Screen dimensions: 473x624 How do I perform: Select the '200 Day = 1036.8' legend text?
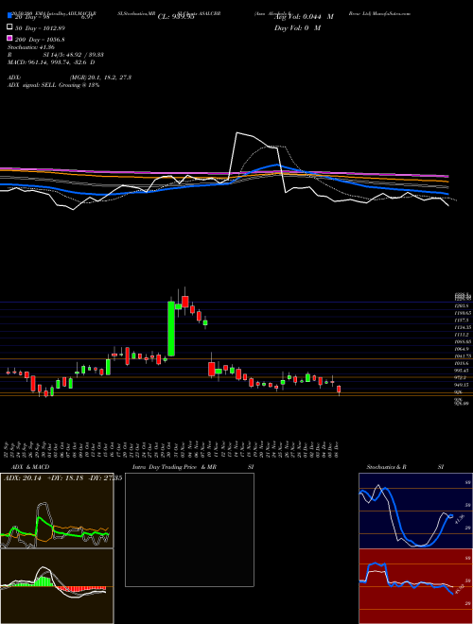[x=41, y=40]
